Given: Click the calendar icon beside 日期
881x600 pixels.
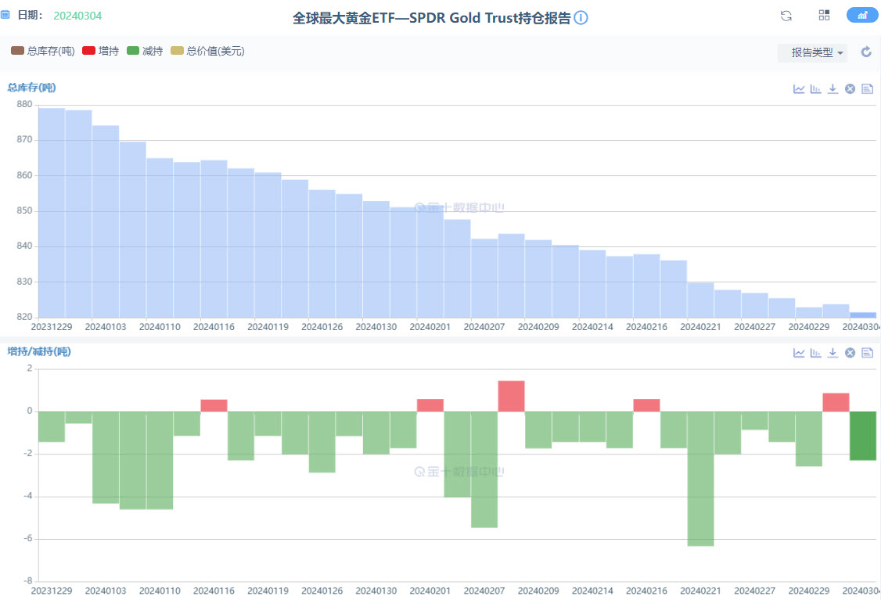Looking at the screenshot, I should click(x=5, y=16).
